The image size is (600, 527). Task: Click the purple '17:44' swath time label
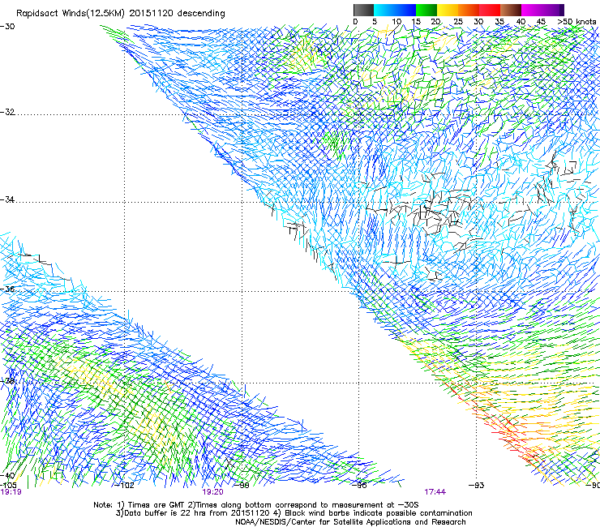[435, 492]
